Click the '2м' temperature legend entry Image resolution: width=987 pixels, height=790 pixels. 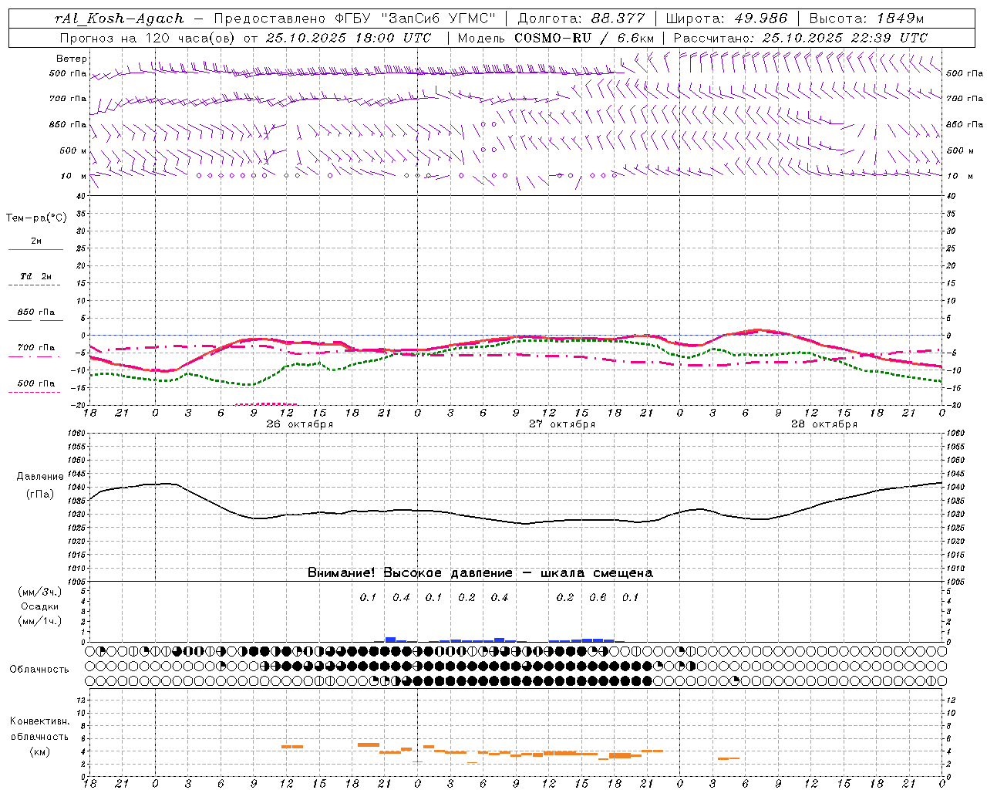click(x=36, y=241)
